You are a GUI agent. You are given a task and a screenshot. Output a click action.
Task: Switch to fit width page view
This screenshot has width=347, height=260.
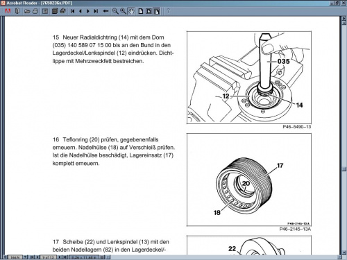pos(157,11)
